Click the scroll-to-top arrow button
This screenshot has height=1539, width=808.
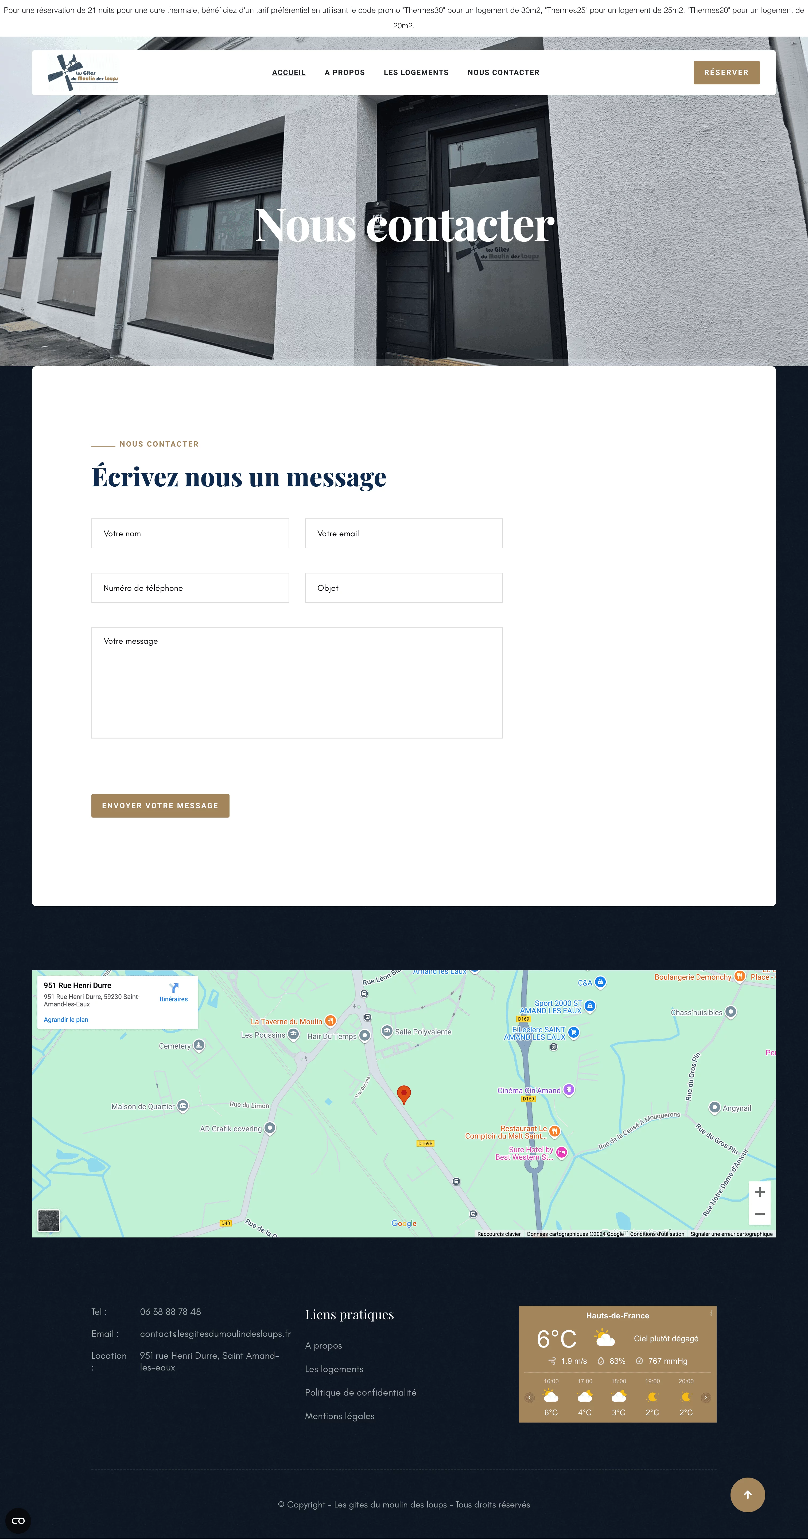(x=747, y=1494)
